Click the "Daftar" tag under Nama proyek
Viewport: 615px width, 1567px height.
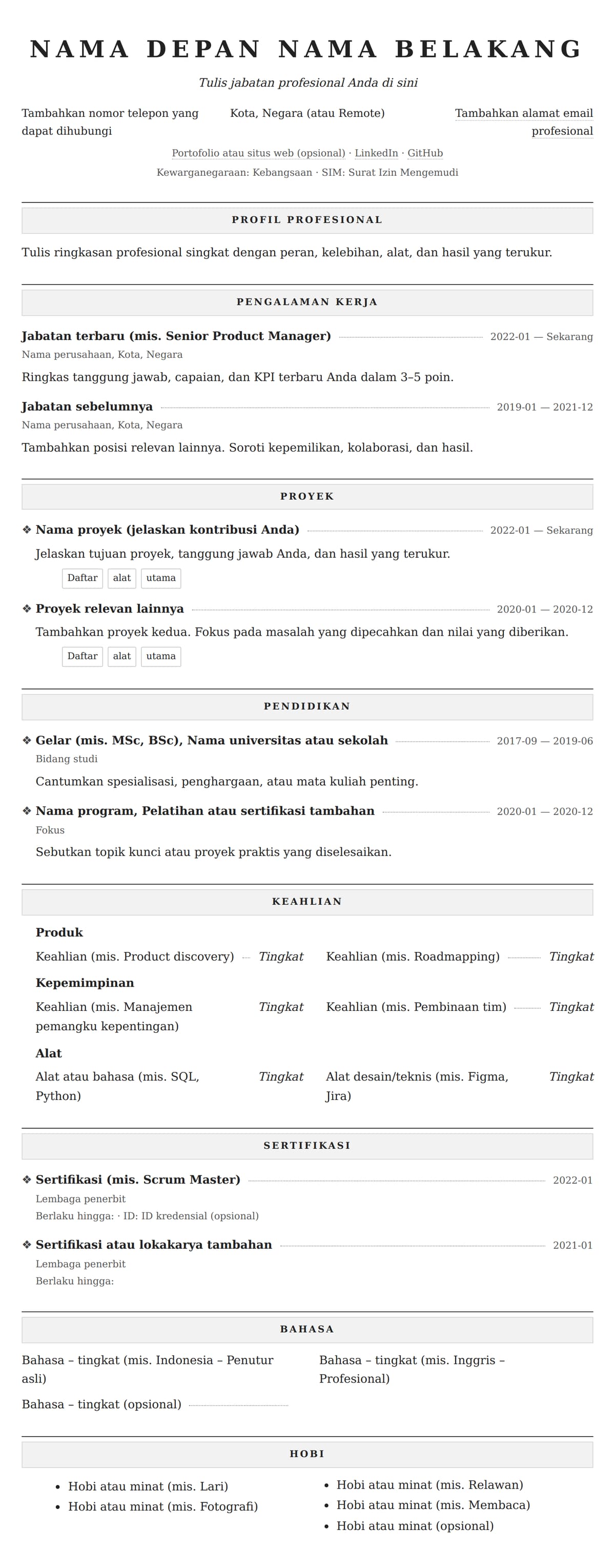coord(82,578)
